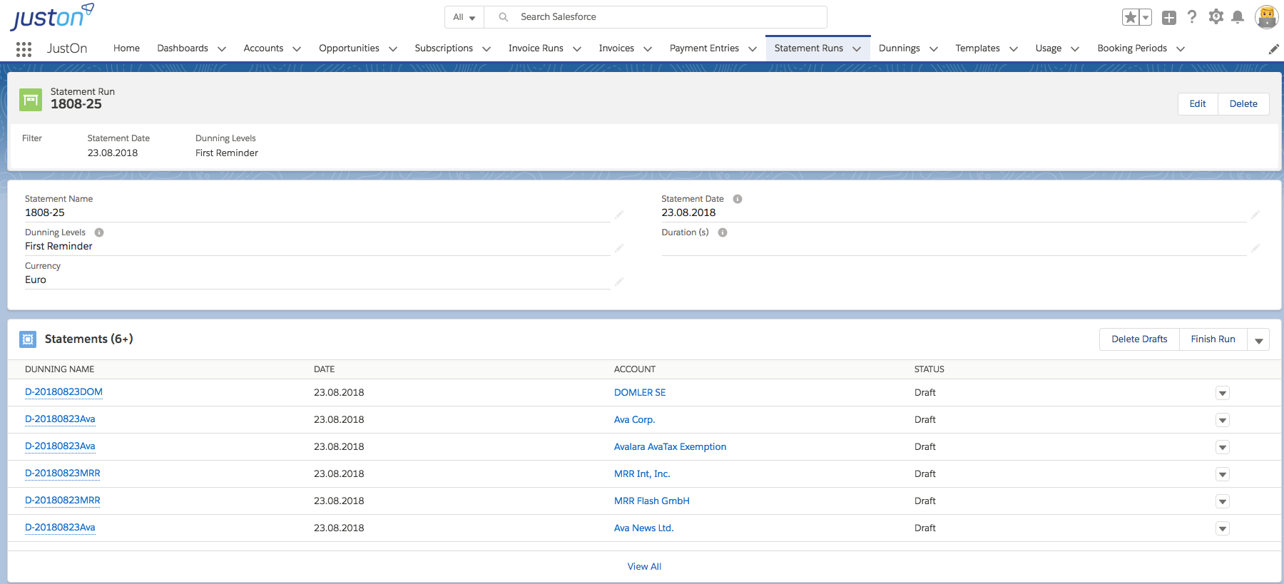The width and height of the screenshot is (1284, 584).
Task: Open the Global Actions plus icon
Action: [1168, 17]
